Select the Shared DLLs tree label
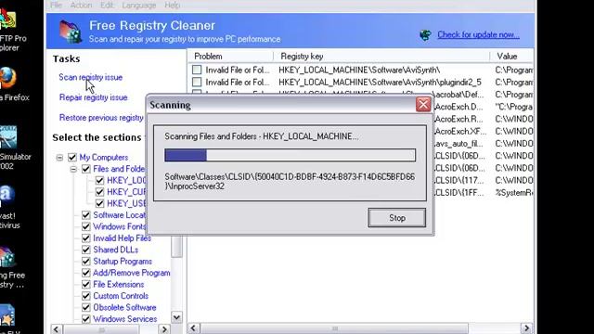Screen dimensions: 594x334 pyautogui.click(x=115, y=250)
